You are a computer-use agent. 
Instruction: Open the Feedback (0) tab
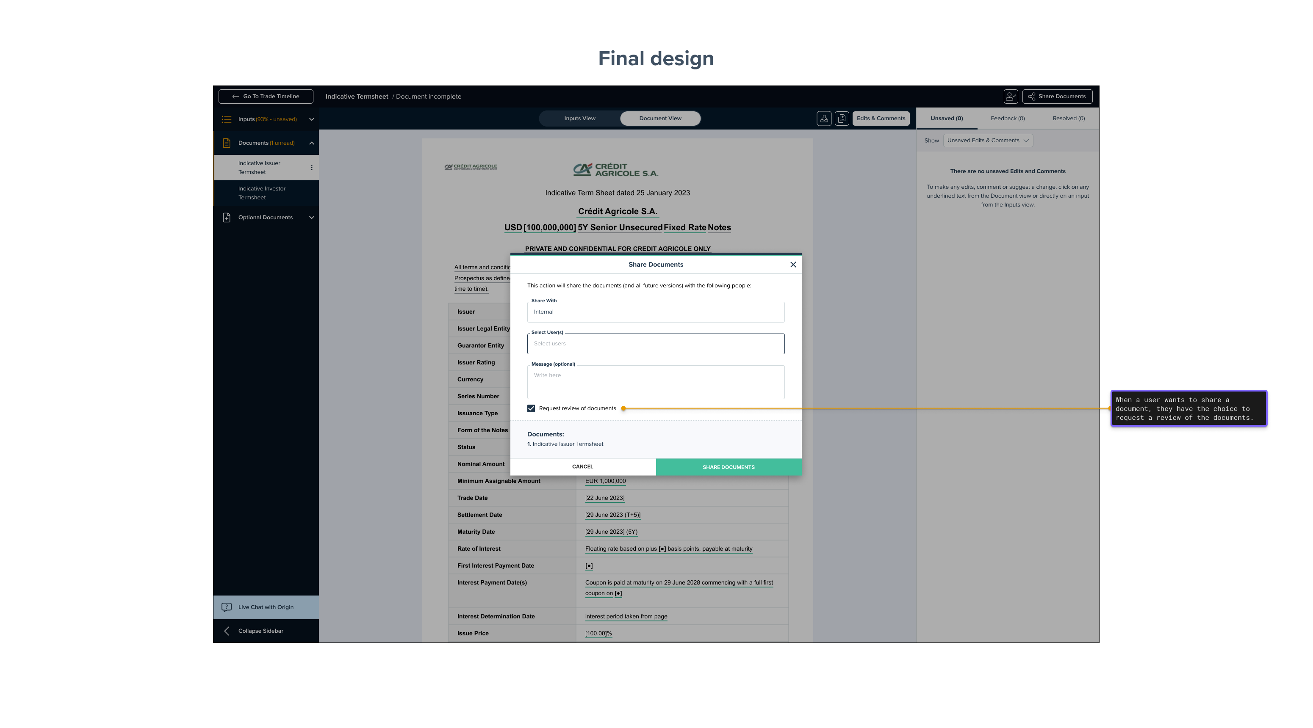1007,118
